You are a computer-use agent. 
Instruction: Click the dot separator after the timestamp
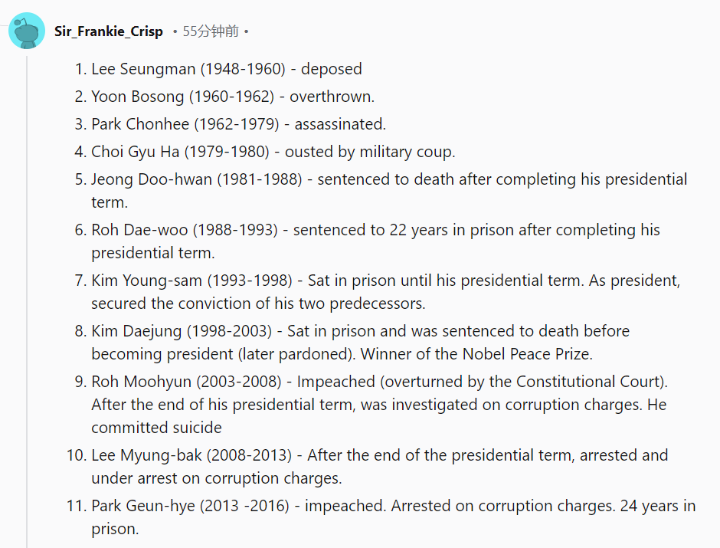[x=247, y=31]
